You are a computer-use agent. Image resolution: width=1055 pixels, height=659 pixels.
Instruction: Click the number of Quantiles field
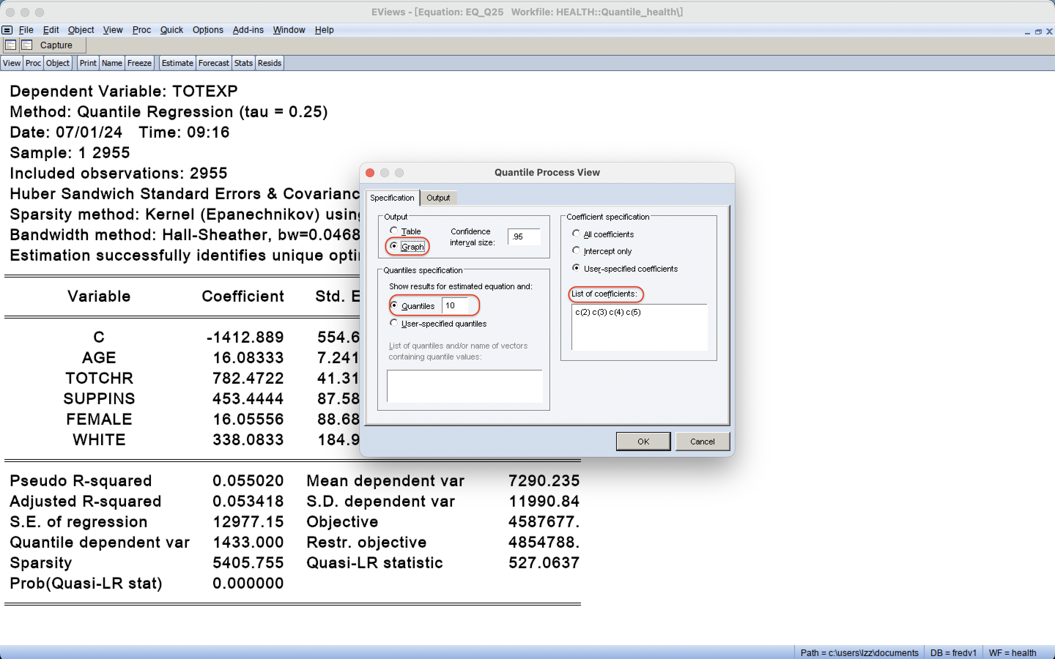454,306
